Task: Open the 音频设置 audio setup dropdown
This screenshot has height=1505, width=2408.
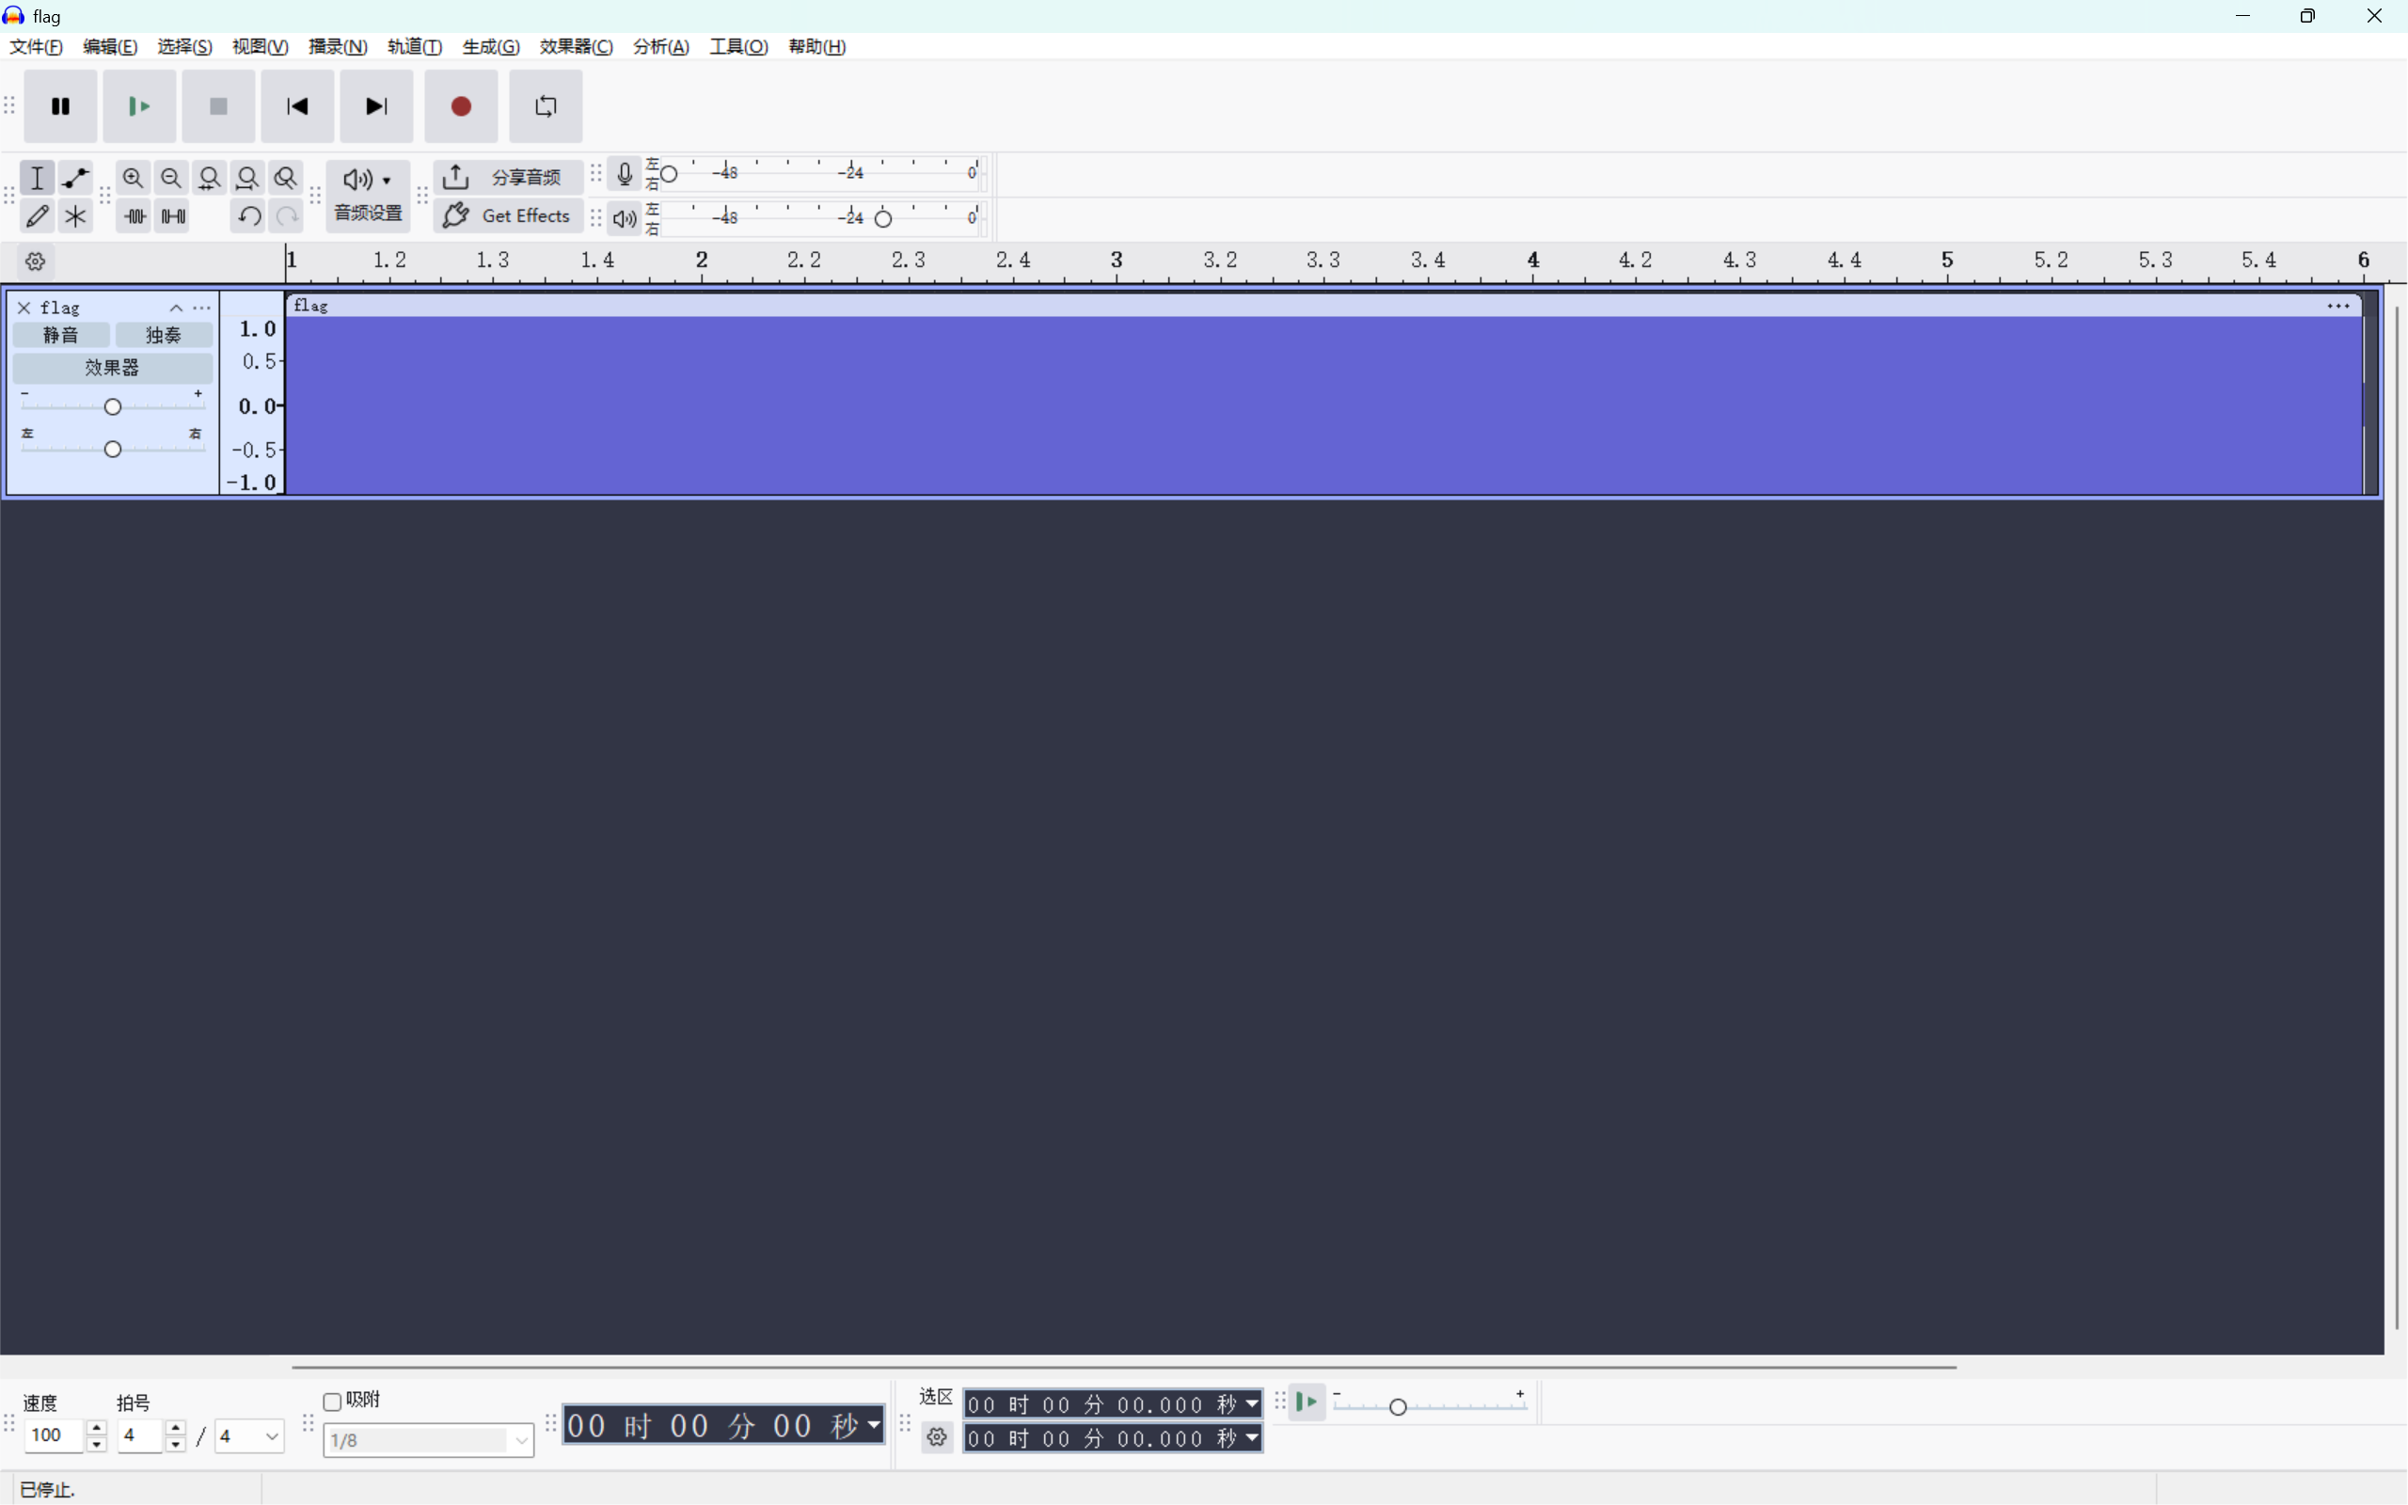Action: point(367,195)
